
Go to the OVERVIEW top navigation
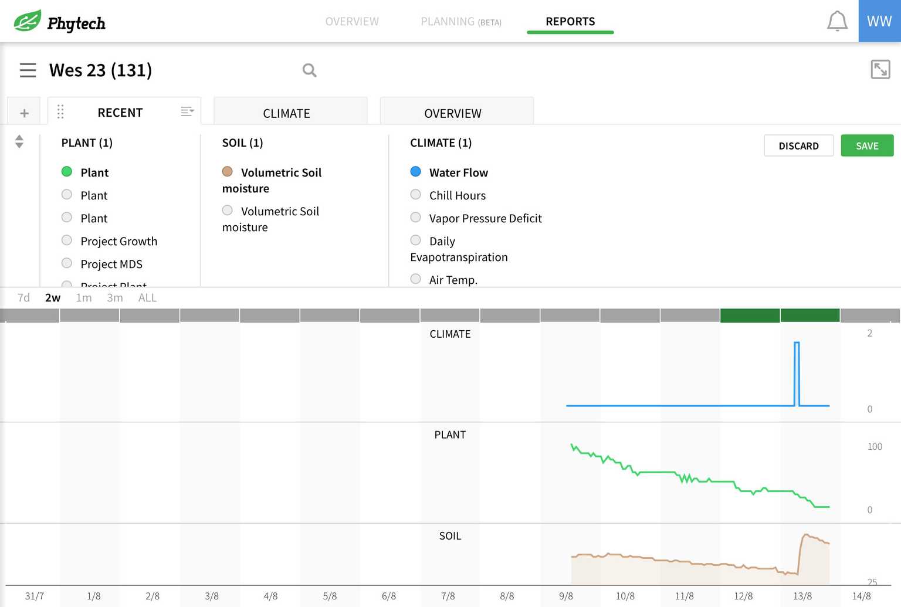point(352,22)
